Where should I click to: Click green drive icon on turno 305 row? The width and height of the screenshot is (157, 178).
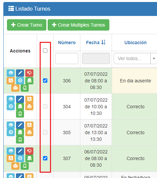point(20,133)
